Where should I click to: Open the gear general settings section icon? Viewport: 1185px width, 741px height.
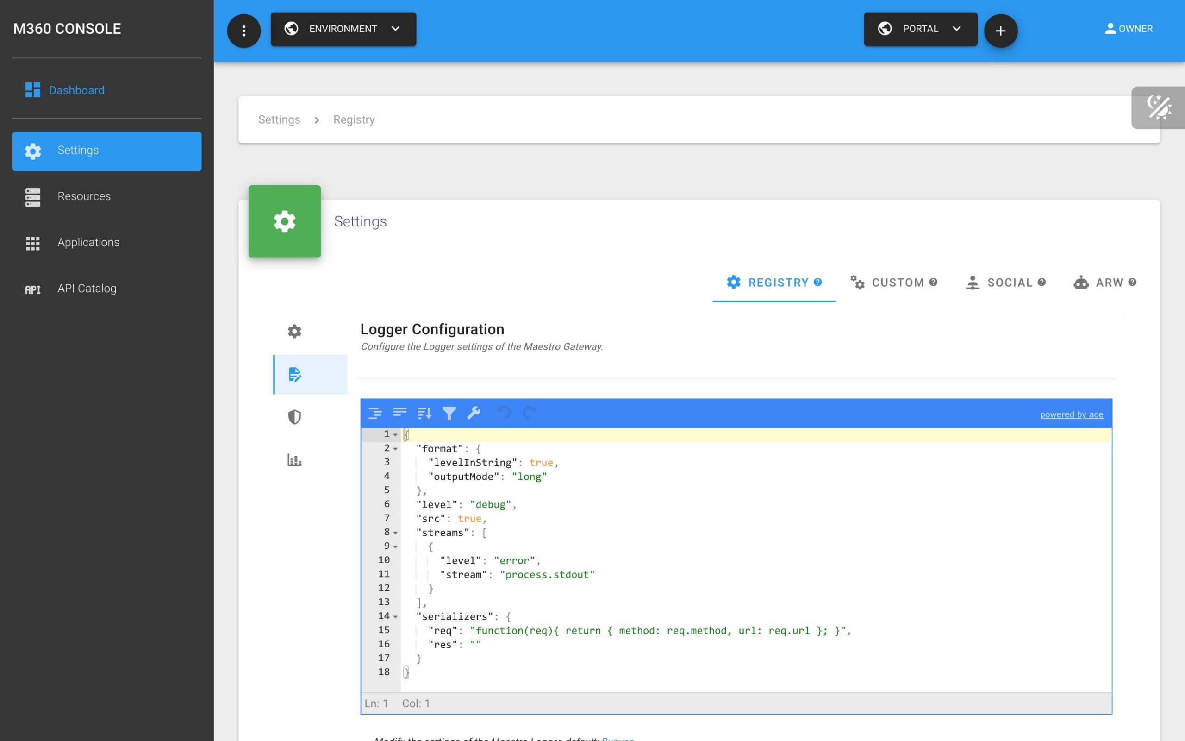[x=294, y=331]
